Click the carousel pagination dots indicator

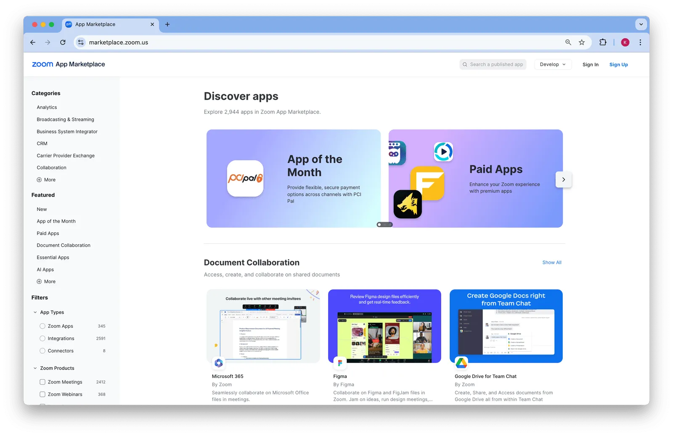(384, 225)
